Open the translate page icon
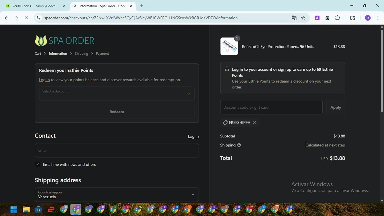The image size is (384, 216). pyautogui.click(x=294, y=18)
